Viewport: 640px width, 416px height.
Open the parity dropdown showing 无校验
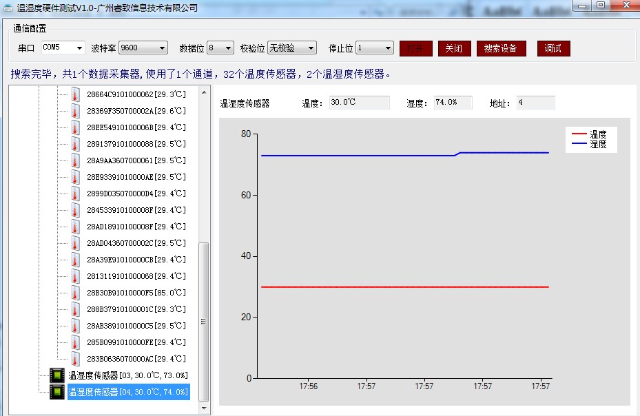(311, 48)
